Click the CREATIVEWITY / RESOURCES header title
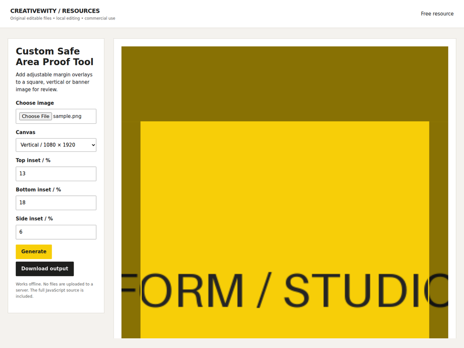Viewport: 464px width, 348px height. pos(55,11)
